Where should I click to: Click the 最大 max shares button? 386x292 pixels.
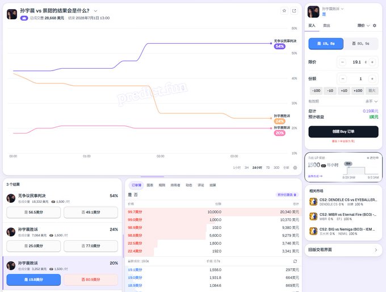(372, 91)
